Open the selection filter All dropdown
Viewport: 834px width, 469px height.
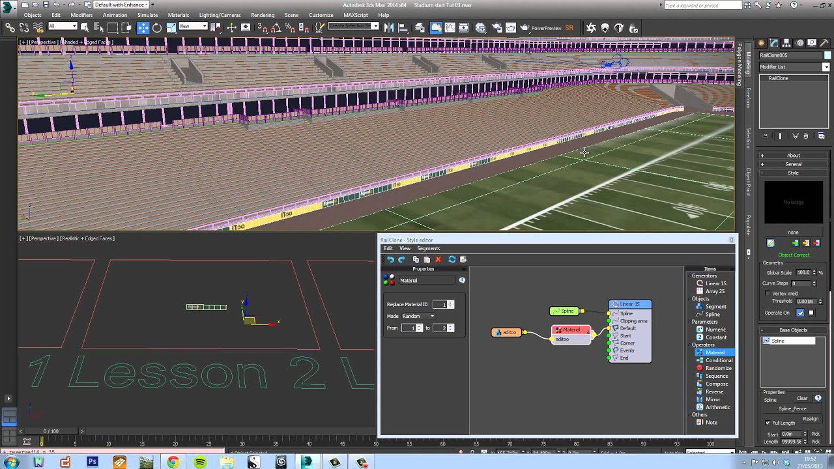tap(63, 26)
